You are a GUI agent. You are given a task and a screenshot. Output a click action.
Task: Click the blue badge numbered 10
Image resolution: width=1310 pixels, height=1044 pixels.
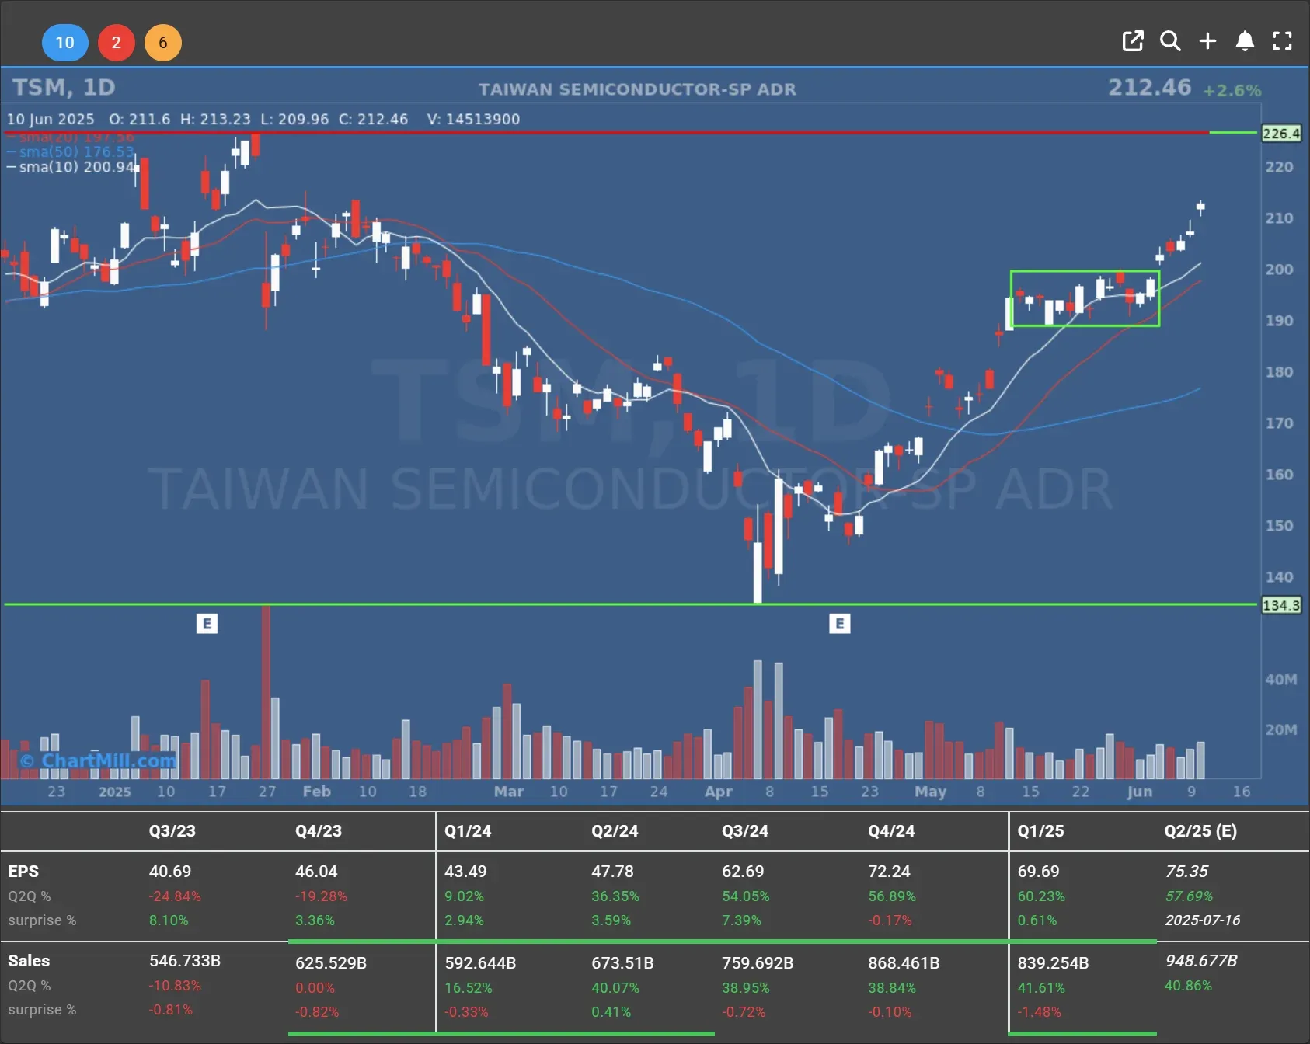click(x=64, y=43)
